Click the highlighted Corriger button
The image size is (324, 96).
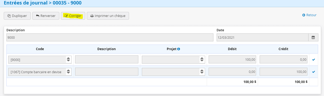[73, 16]
